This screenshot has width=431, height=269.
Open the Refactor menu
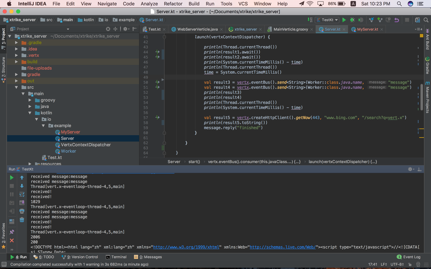173,4
